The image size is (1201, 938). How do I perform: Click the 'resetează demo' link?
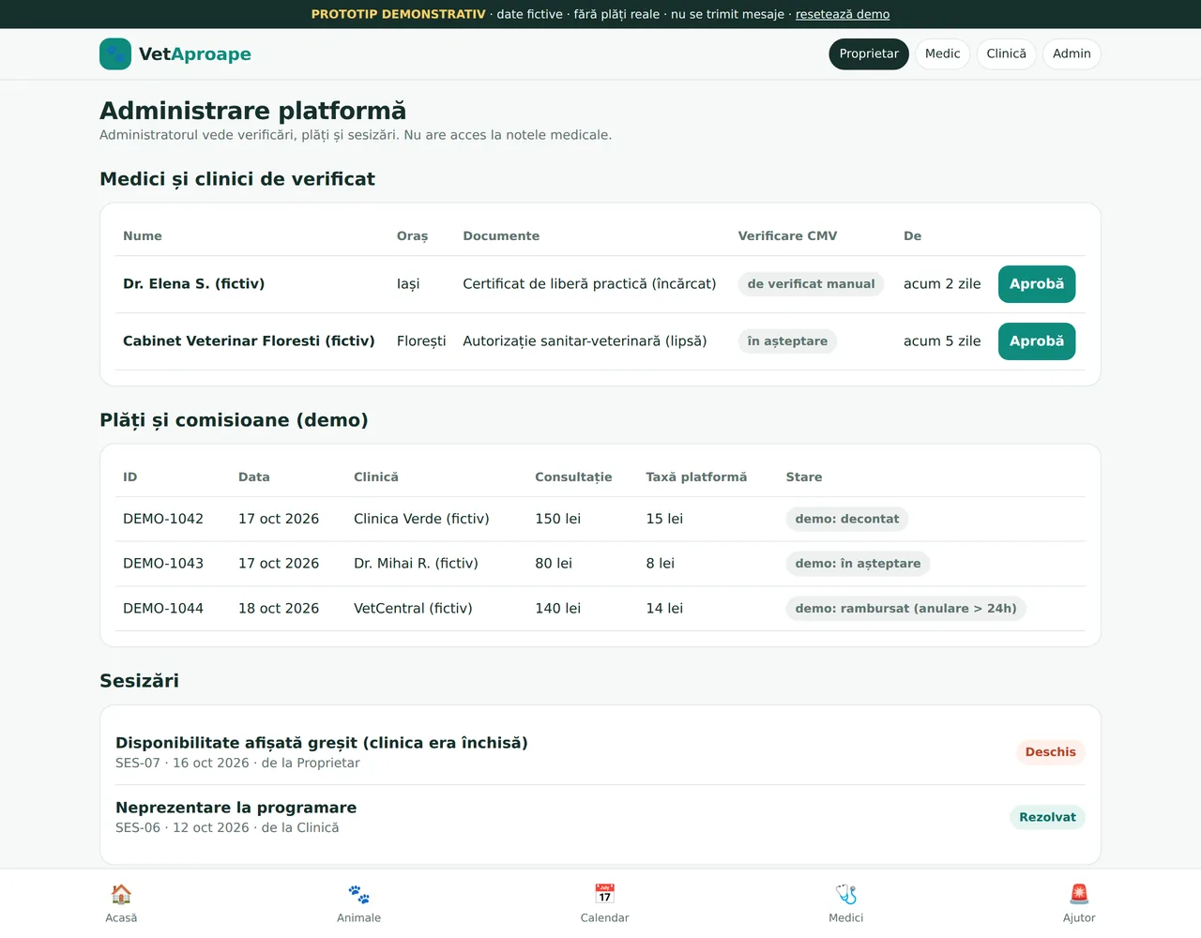[x=843, y=14]
